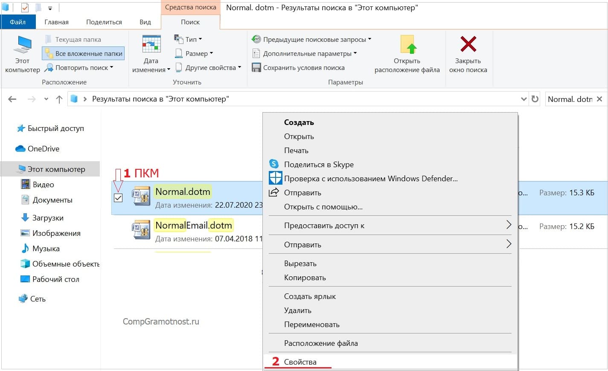Click the up-arrow navigation icon

[x=59, y=99]
